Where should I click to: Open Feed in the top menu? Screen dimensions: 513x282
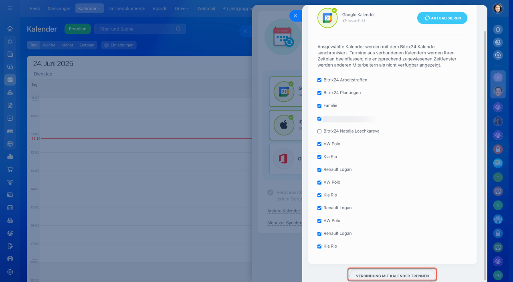[35, 8]
